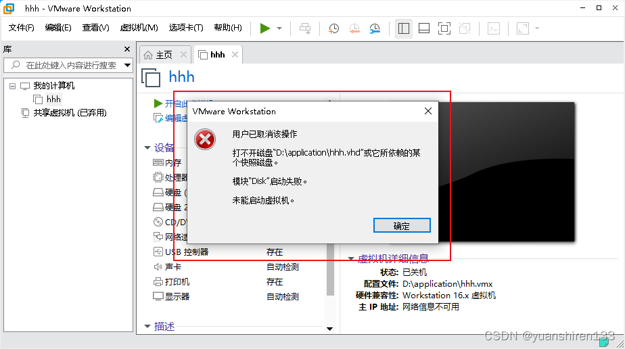Click the printer device icon
Viewport: 625px width, 349px height.
pyautogui.click(x=158, y=281)
